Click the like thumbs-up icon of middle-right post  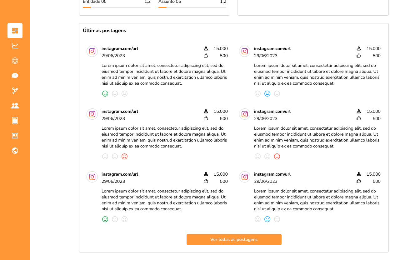[358, 118]
